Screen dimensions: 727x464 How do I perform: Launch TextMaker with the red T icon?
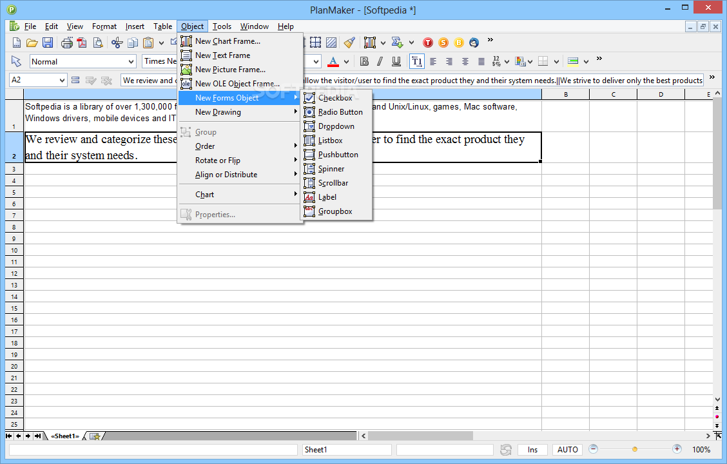(x=428, y=43)
